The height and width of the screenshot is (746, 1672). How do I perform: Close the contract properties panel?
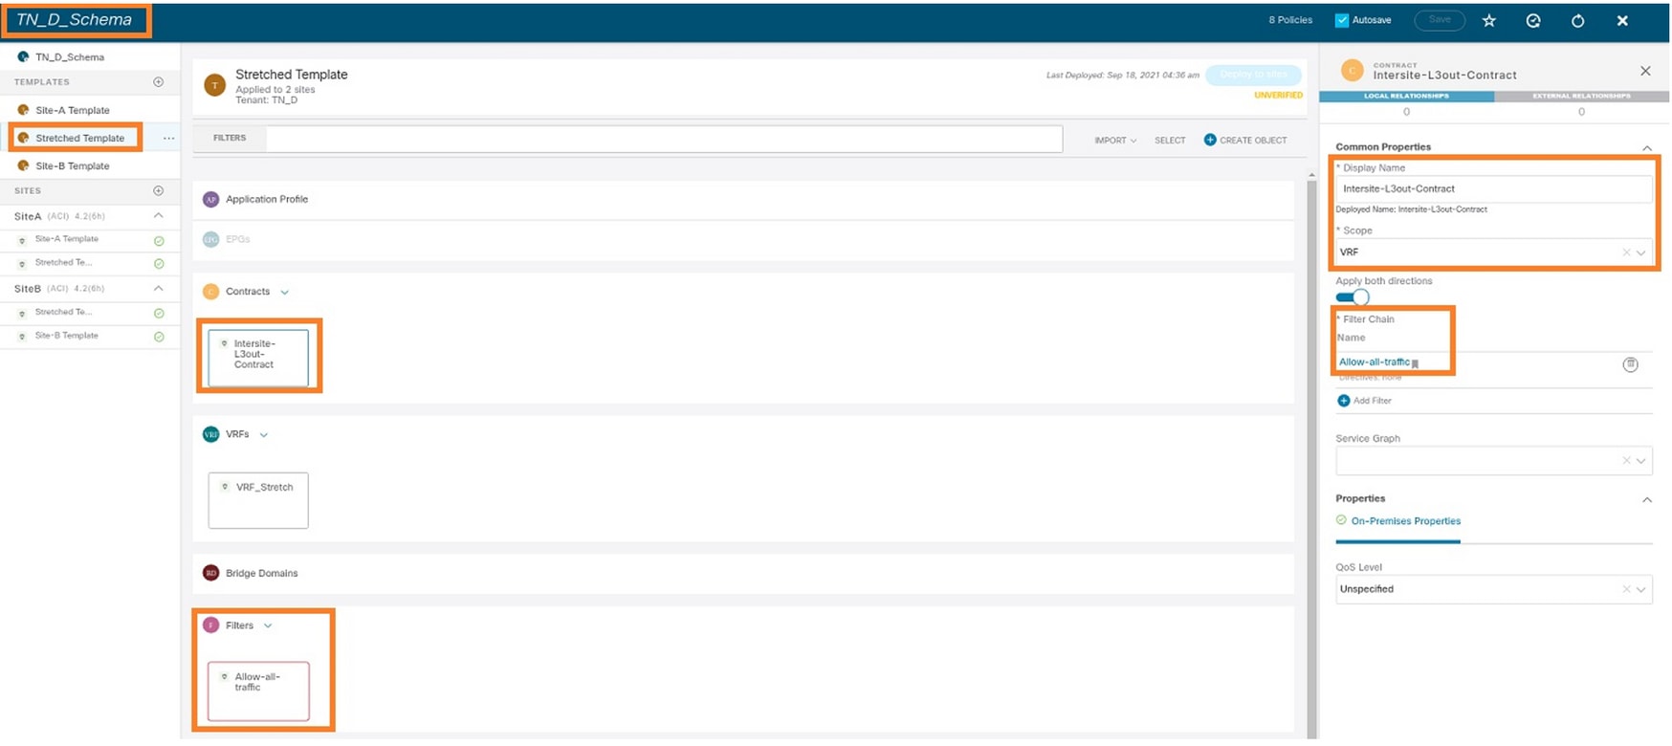pos(1645,71)
